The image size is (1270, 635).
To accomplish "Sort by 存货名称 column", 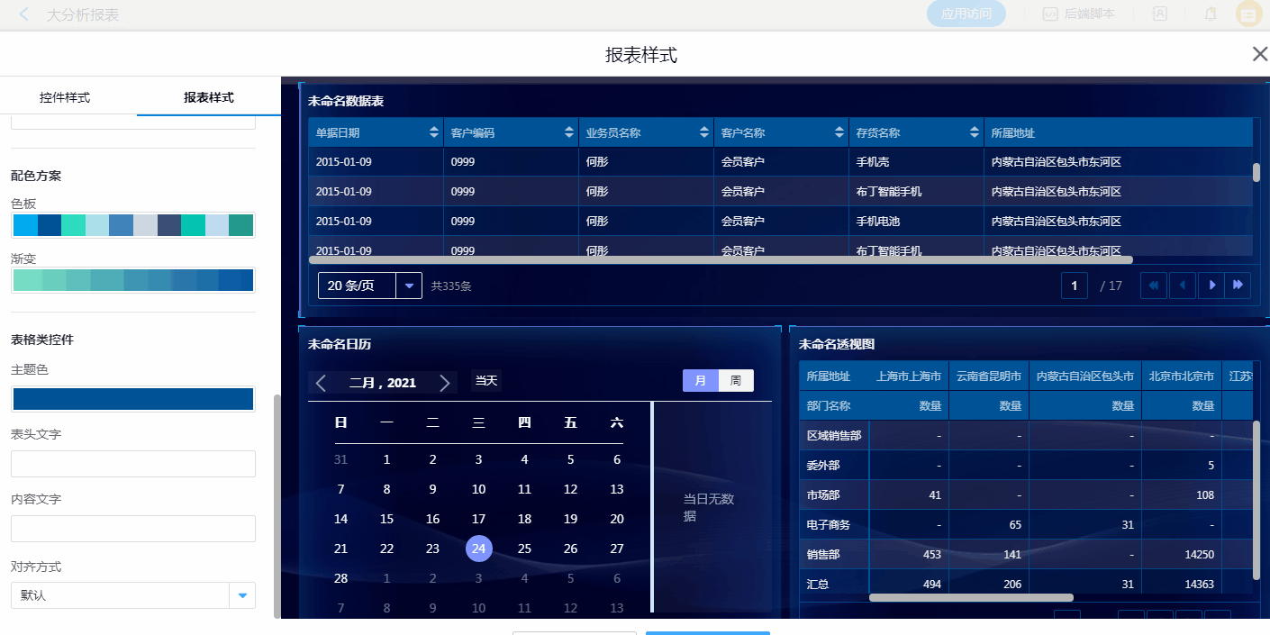I will coord(975,132).
